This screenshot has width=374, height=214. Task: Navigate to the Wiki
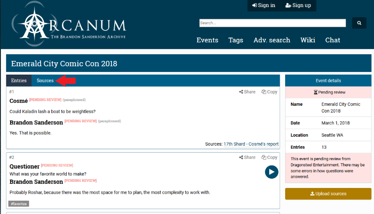click(308, 40)
